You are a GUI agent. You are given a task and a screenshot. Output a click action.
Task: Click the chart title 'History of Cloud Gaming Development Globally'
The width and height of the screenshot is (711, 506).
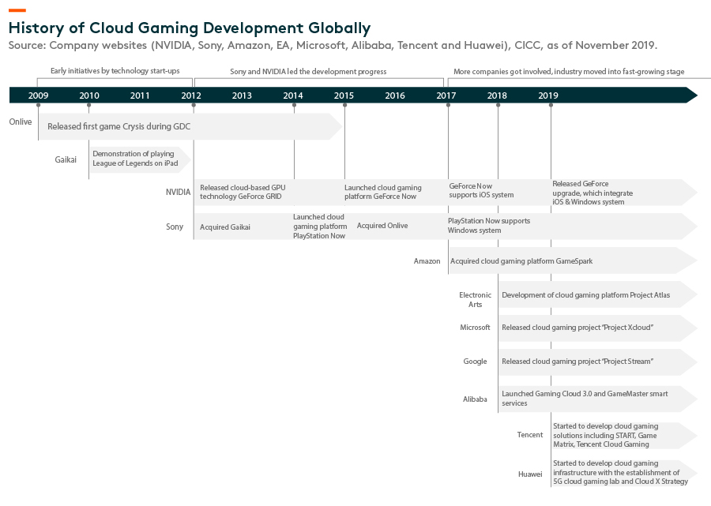pyautogui.click(x=190, y=28)
